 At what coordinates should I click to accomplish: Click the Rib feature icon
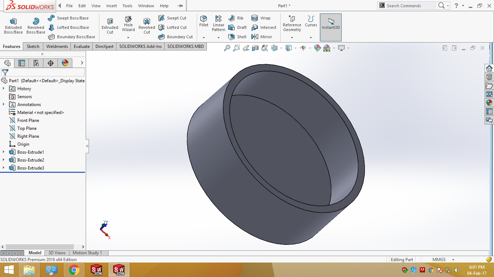236,18
